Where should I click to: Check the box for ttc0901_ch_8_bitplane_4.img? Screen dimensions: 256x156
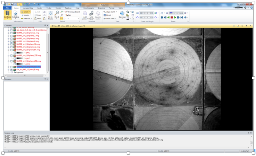coord(11,38)
